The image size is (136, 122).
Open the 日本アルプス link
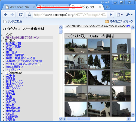[x=14, y=82]
